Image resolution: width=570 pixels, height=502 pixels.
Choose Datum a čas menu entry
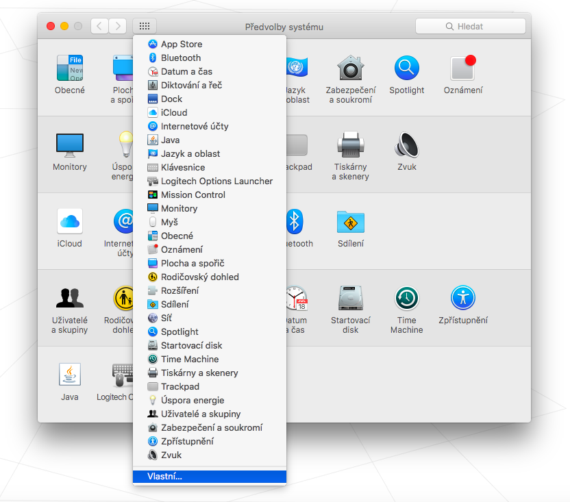210,72
